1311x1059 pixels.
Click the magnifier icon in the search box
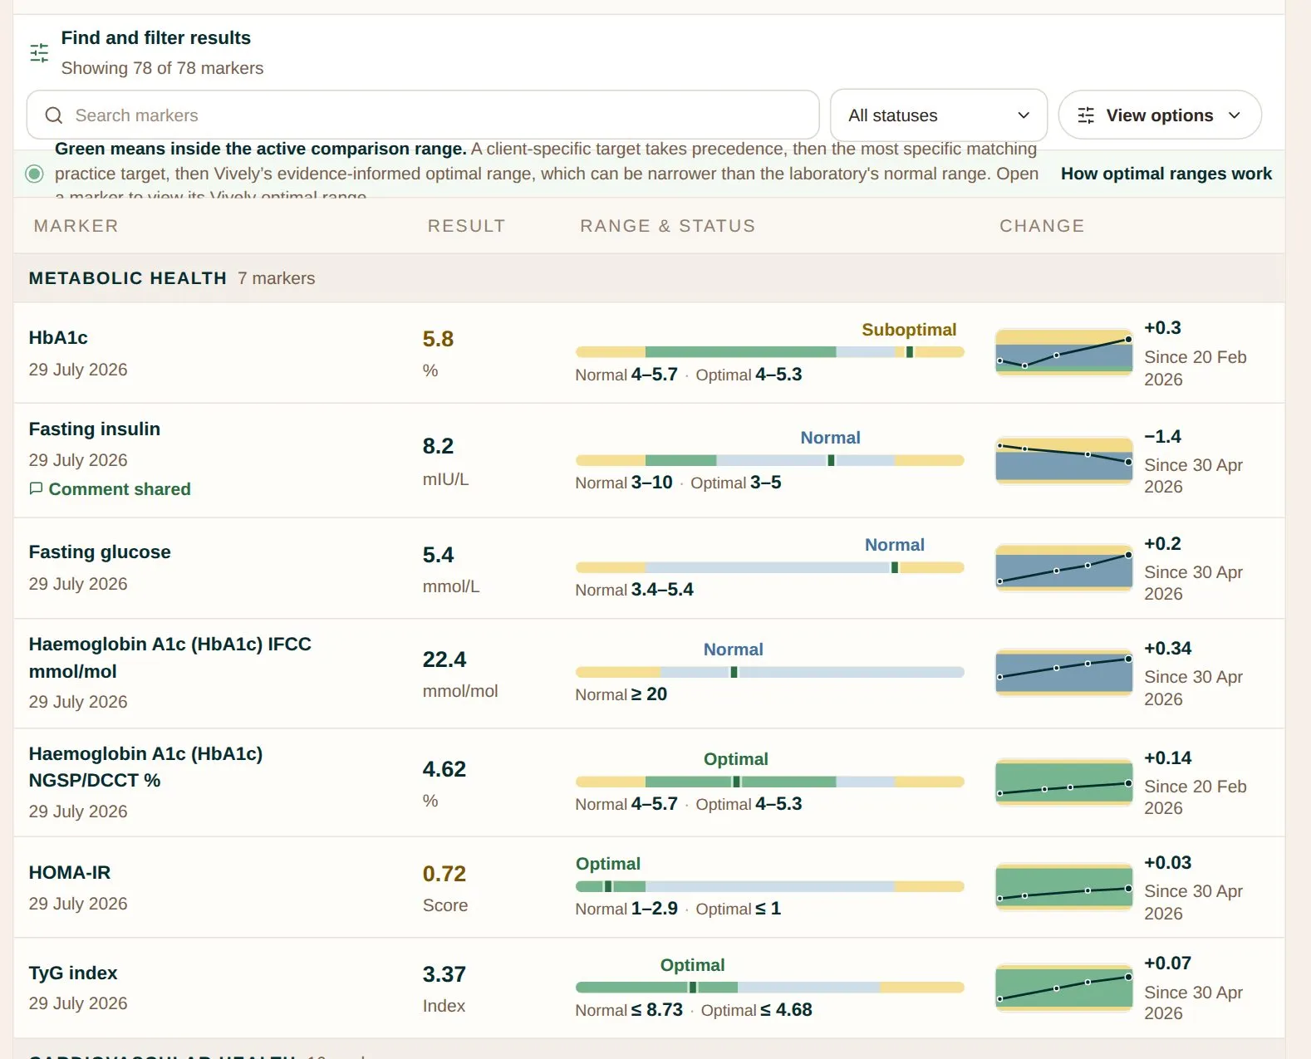(54, 115)
